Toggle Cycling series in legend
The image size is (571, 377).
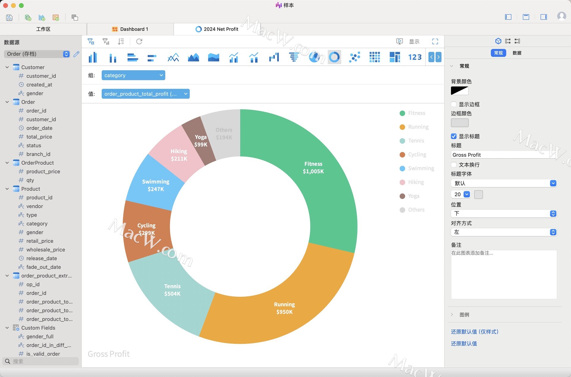tap(413, 155)
